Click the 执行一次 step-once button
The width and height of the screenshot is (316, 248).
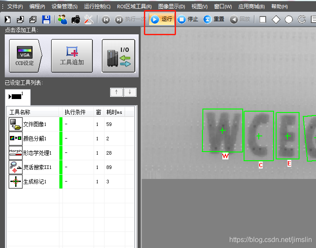[130, 20]
